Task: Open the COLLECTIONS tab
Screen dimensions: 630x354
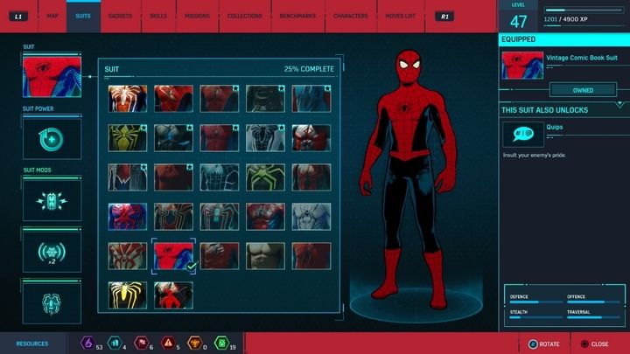Action: coord(244,16)
